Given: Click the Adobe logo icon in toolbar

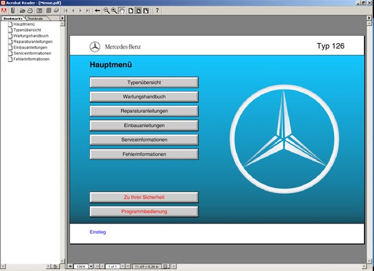Looking at the screenshot, I should [x=4, y=11].
